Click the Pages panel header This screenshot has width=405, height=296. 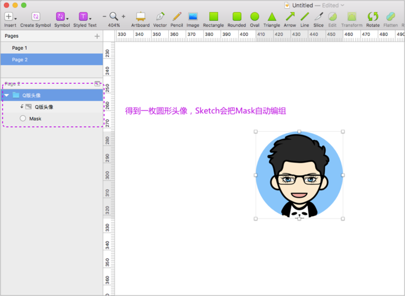pos(51,36)
